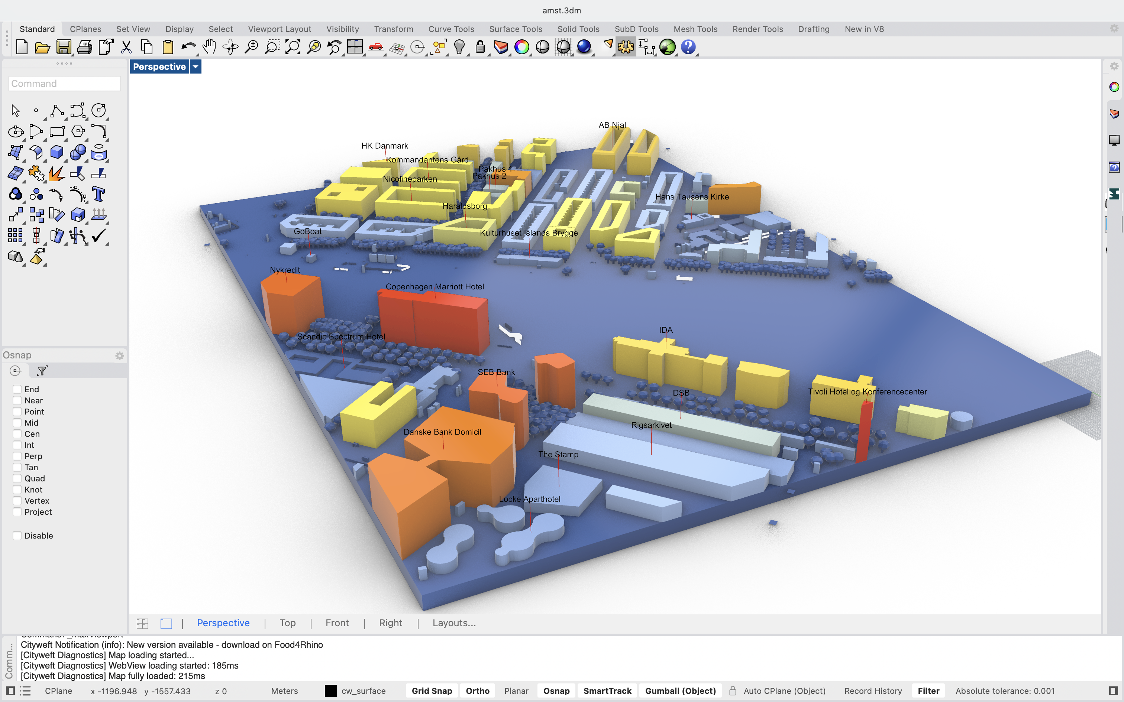
Task: Enable the Perp osnap checkbox
Action: point(17,456)
